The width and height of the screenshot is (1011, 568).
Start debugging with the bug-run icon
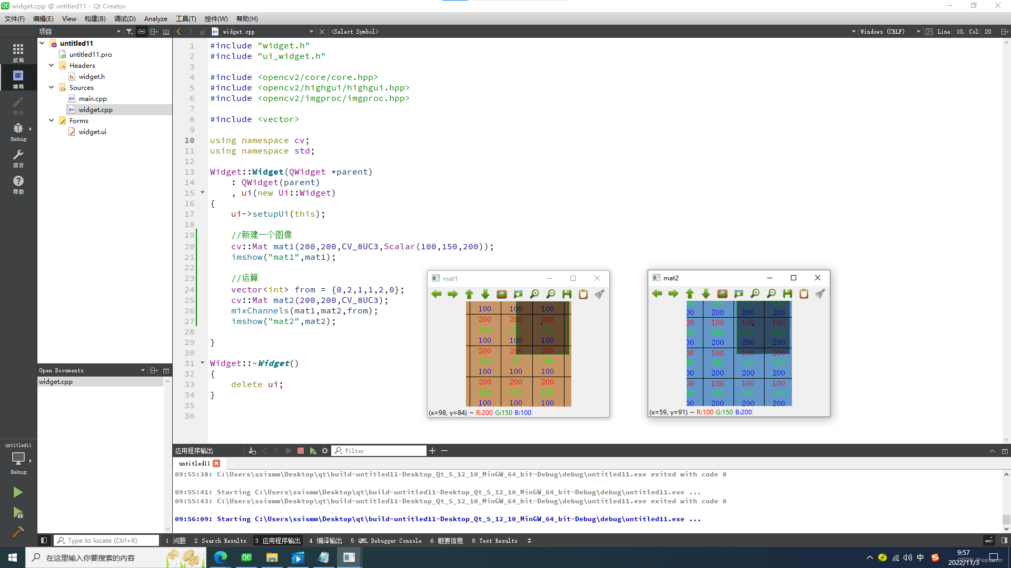pyautogui.click(x=18, y=513)
